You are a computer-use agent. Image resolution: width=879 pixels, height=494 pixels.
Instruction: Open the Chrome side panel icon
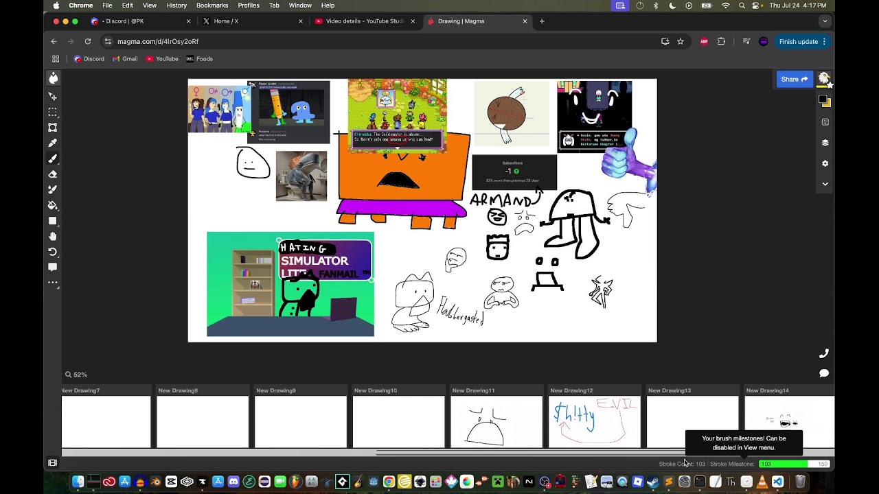746,41
